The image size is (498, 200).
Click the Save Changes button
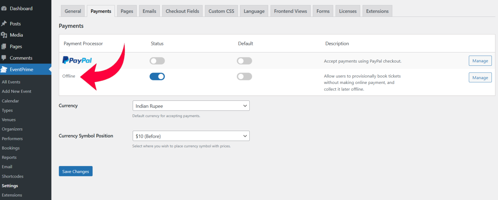click(76, 171)
